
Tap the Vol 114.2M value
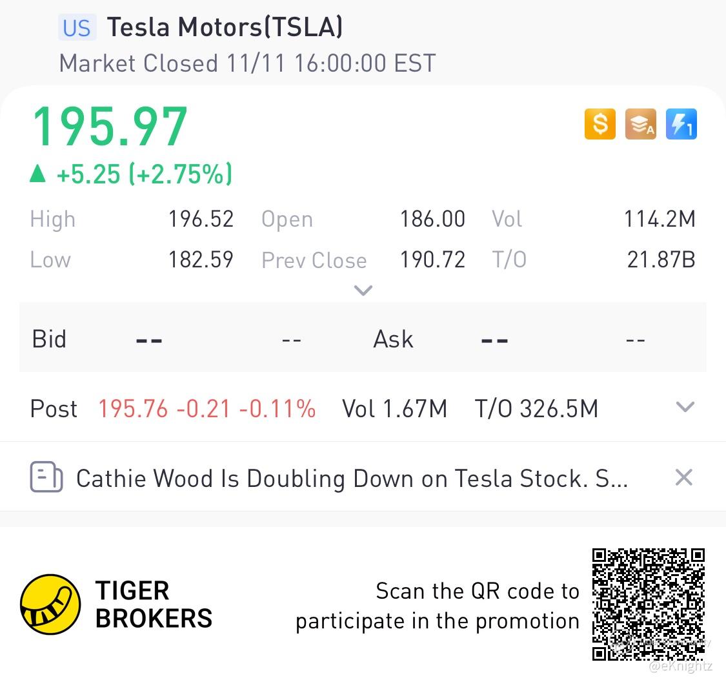[659, 219]
